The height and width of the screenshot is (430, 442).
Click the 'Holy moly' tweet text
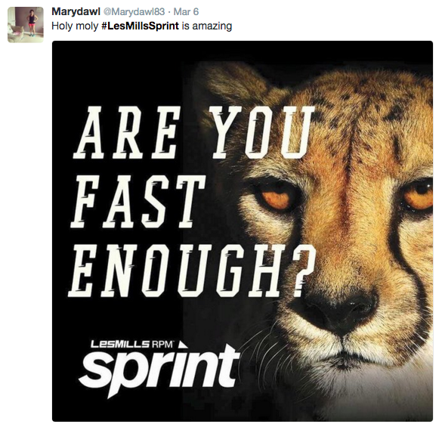75,26
